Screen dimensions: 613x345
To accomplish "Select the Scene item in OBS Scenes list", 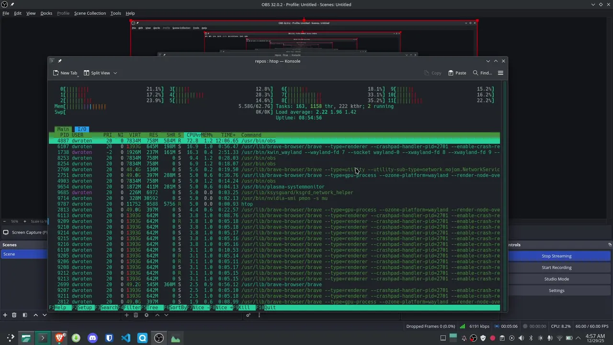I will click(24, 254).
